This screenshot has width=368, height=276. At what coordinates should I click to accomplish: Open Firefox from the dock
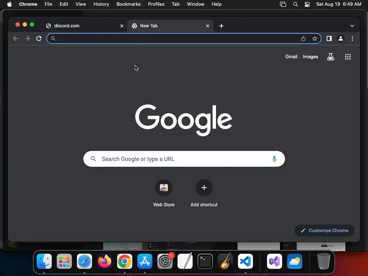point(105,261)
